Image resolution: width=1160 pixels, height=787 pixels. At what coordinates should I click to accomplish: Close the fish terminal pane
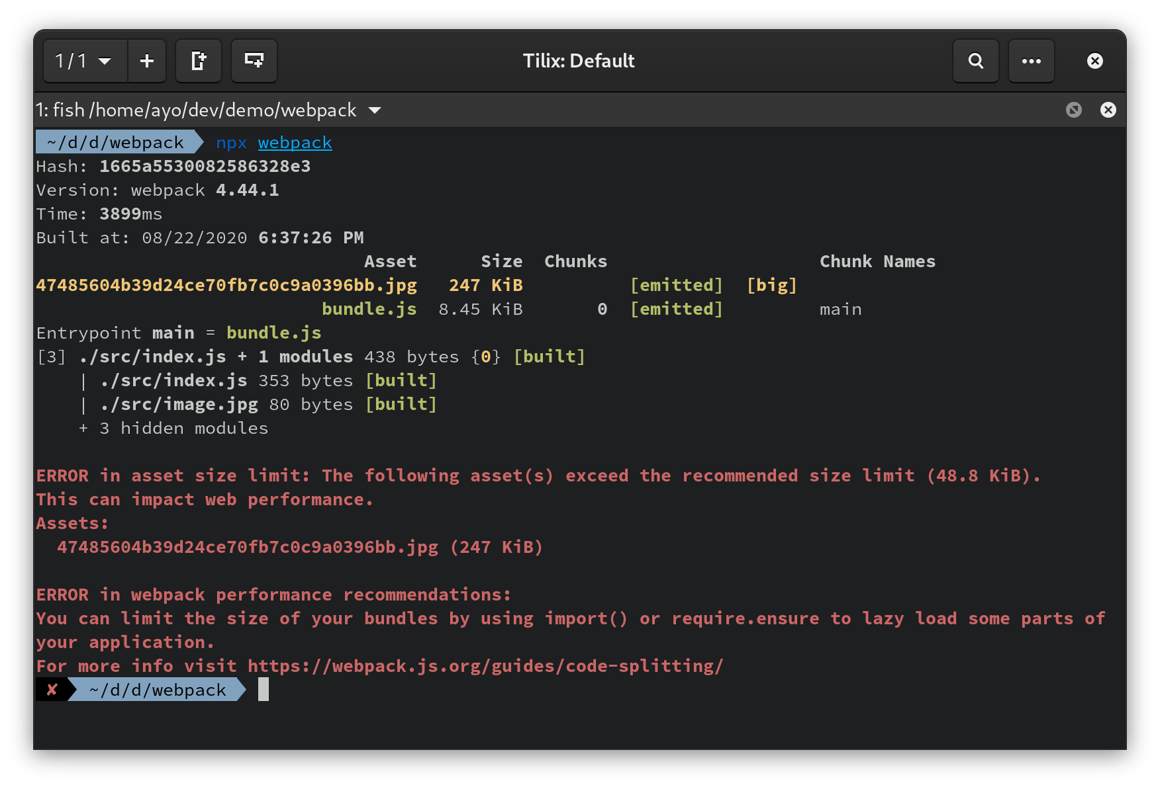click(1108, 110)
